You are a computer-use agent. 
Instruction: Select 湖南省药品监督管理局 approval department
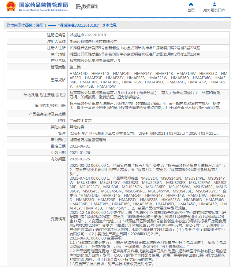click(88, 140)
